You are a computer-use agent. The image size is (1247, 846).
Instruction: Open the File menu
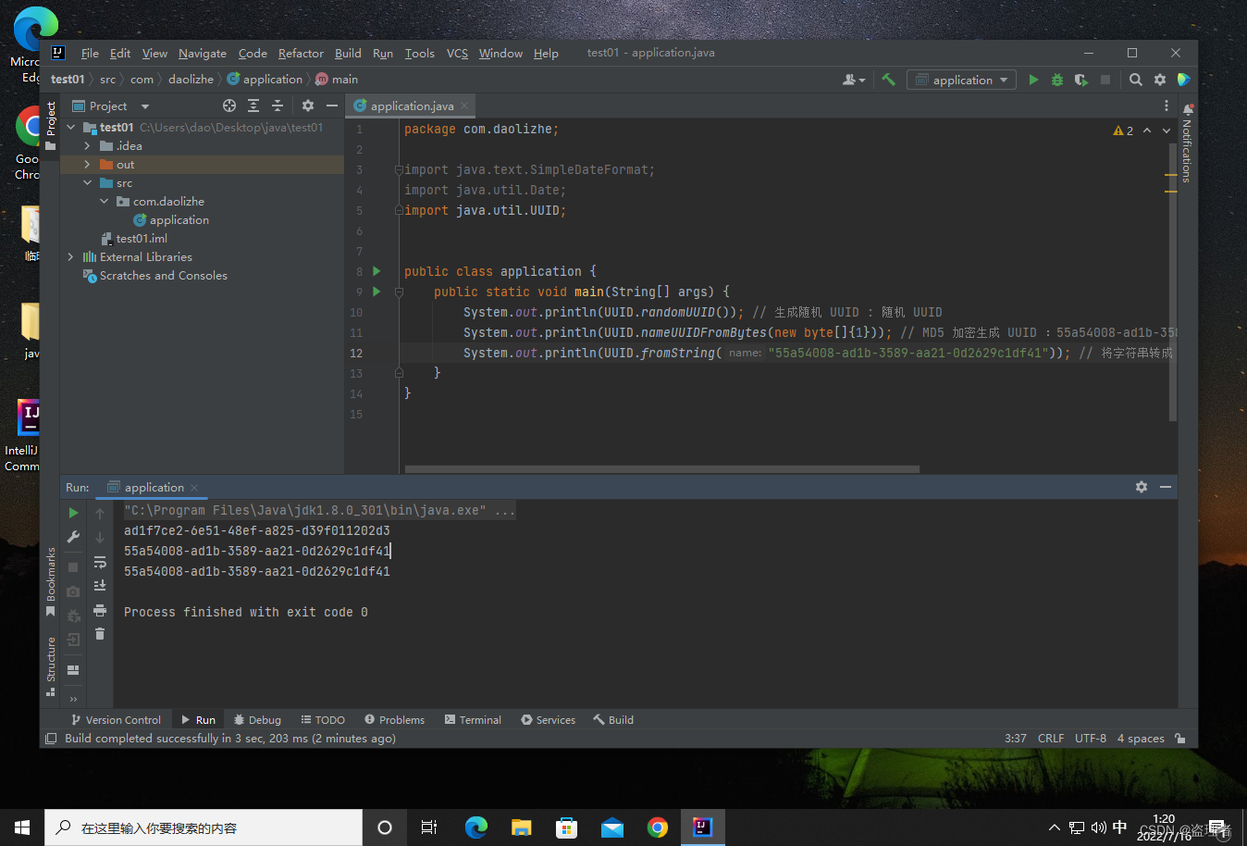coord(90,54)
